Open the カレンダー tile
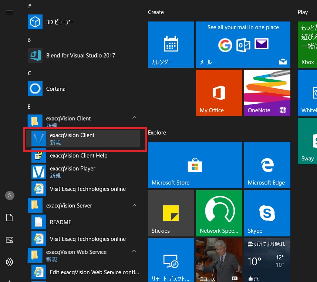317x282 pixels. [171, 44]
